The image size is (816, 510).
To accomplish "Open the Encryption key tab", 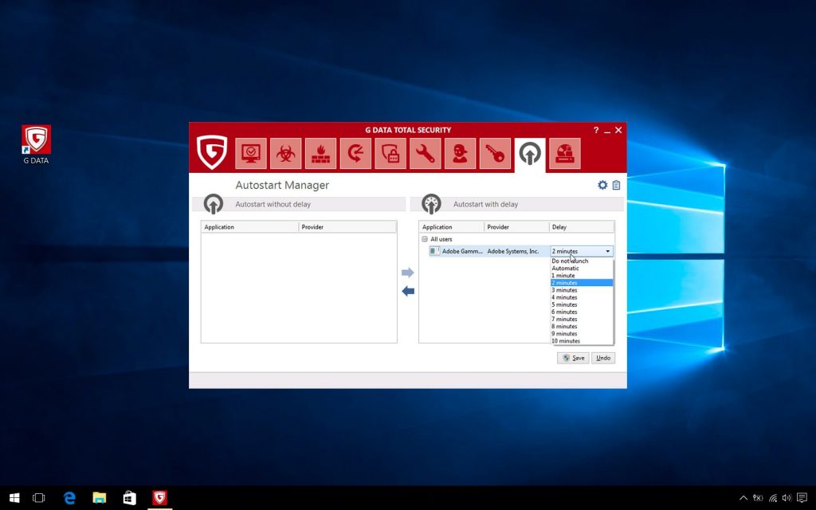I will click(495, 154).
